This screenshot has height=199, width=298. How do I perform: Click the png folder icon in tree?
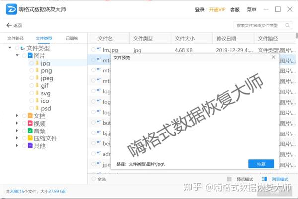pyautogui.click(x=37, y=70)
